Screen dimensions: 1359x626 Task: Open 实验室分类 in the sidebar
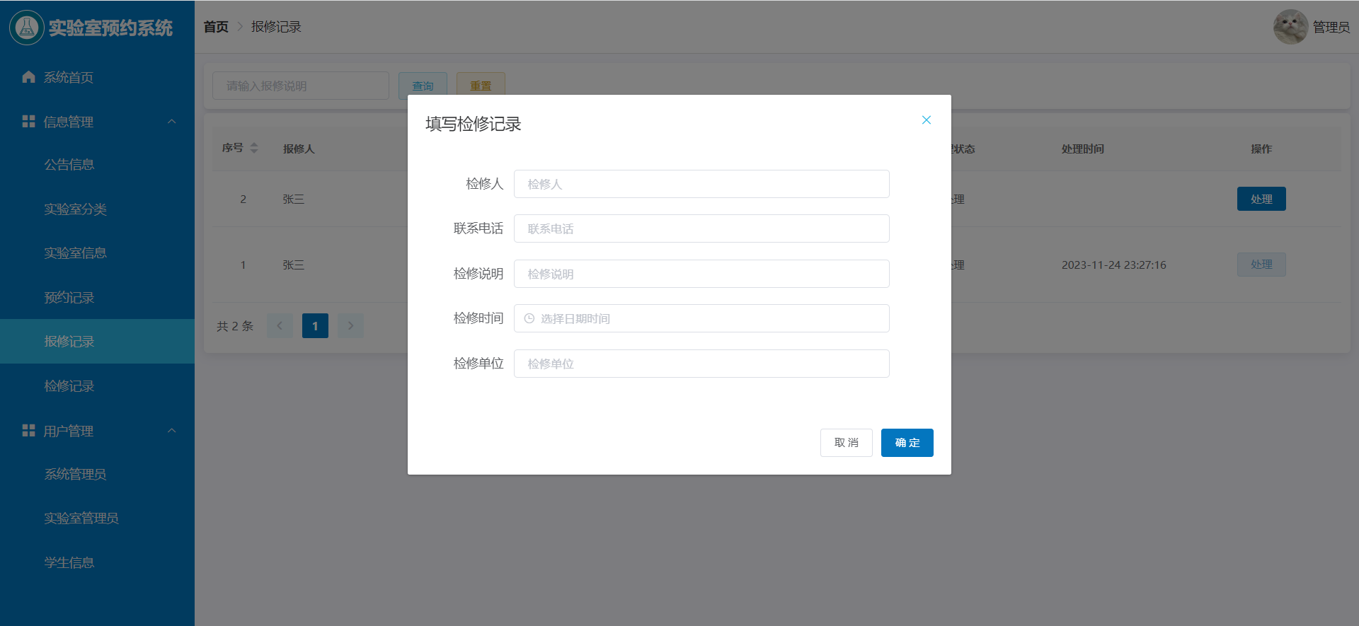97,209
